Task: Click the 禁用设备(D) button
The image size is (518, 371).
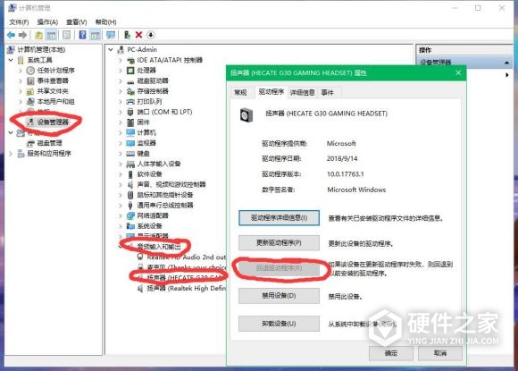Action: click(x=280, y=296)
